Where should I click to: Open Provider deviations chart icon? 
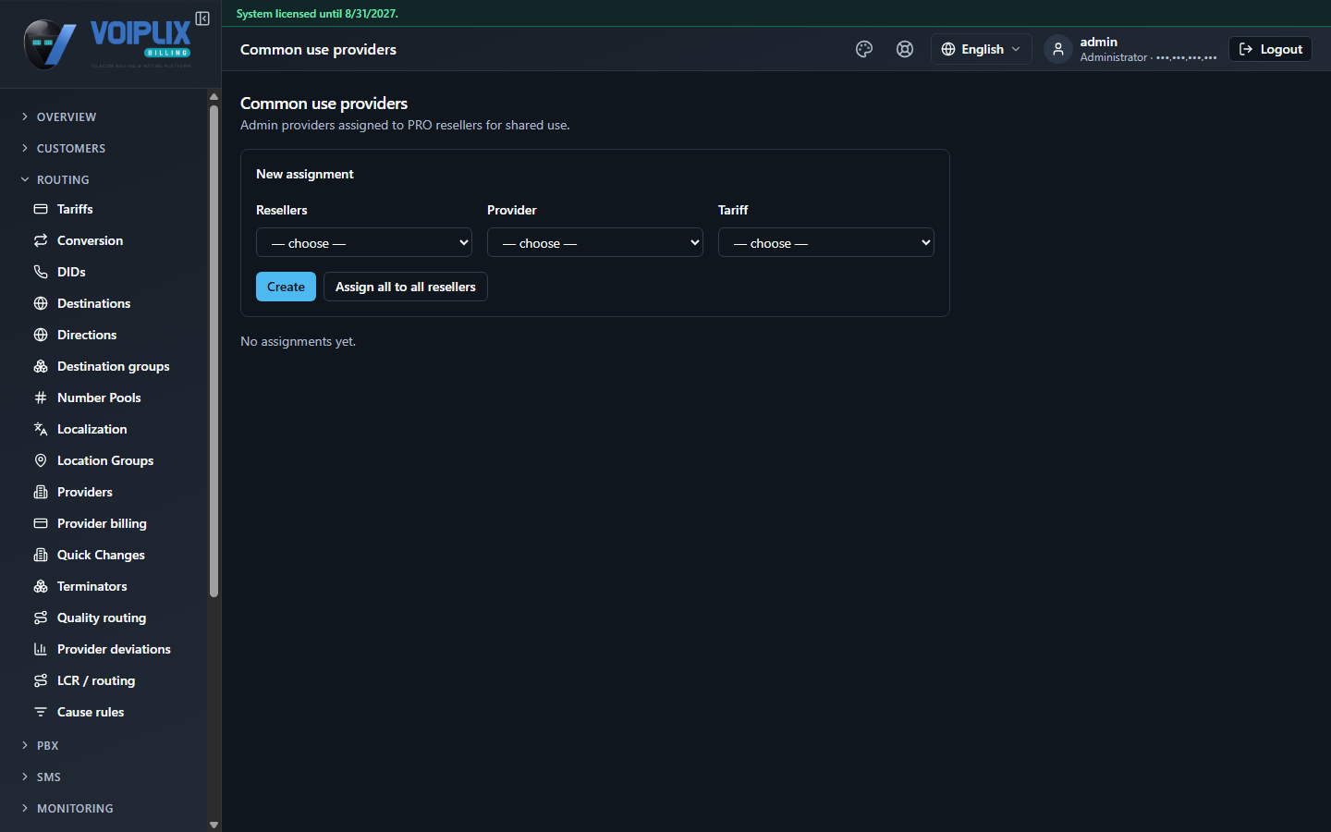pos(41,649)
